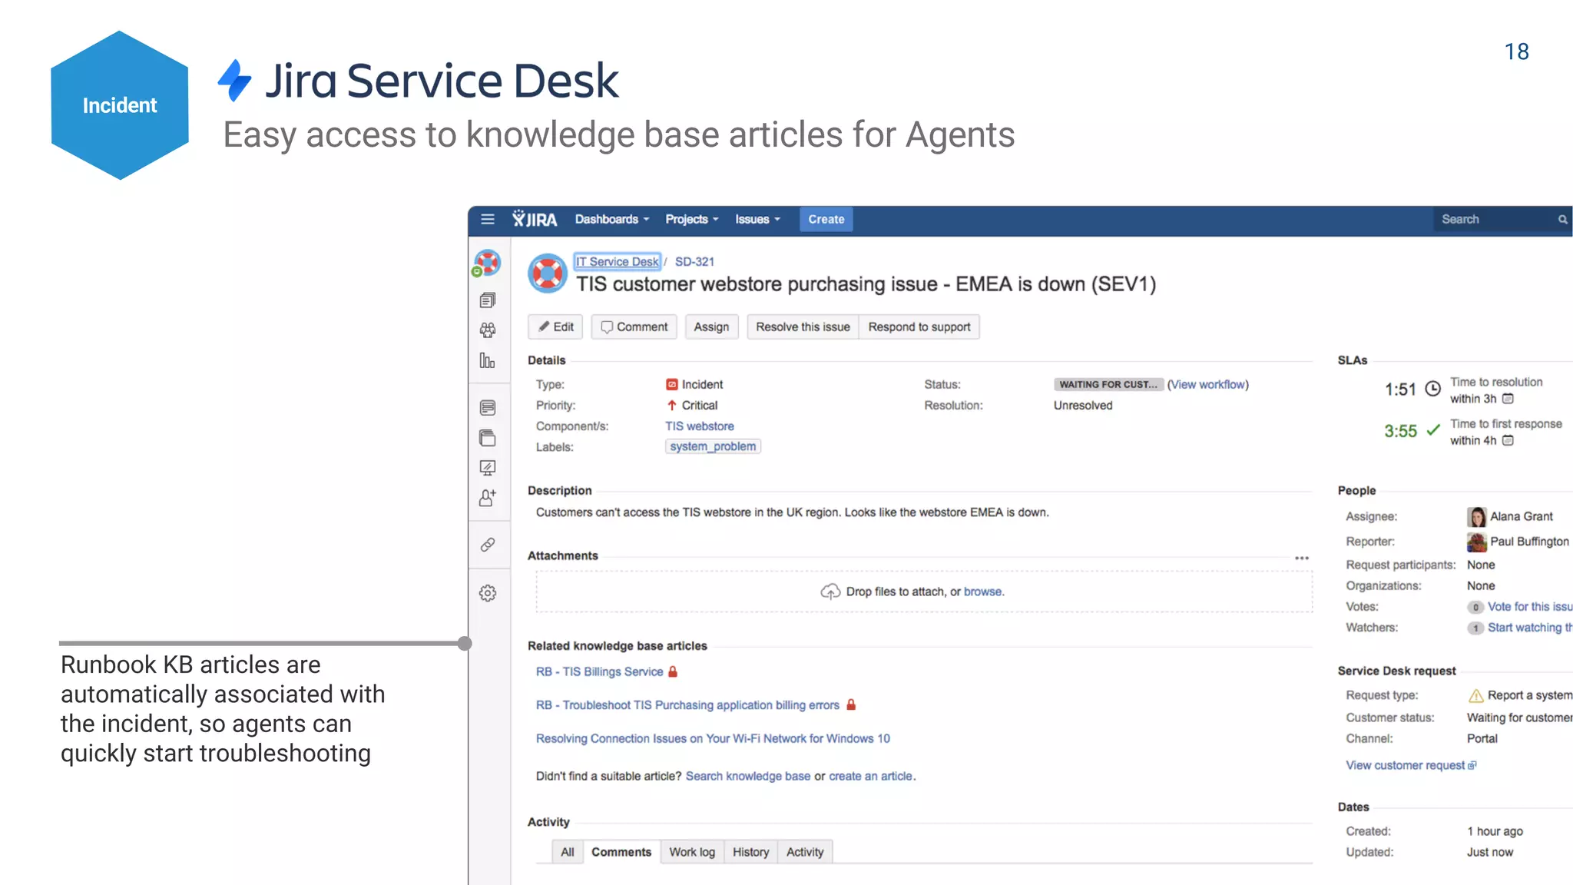Switch to the Activity tab
1573x885 pixels.
[x=805, y=852]
